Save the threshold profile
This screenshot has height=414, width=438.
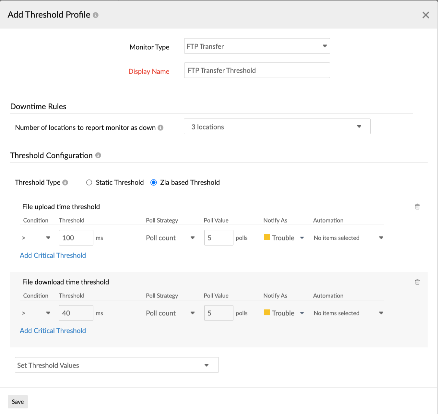(x=18, y=402)
